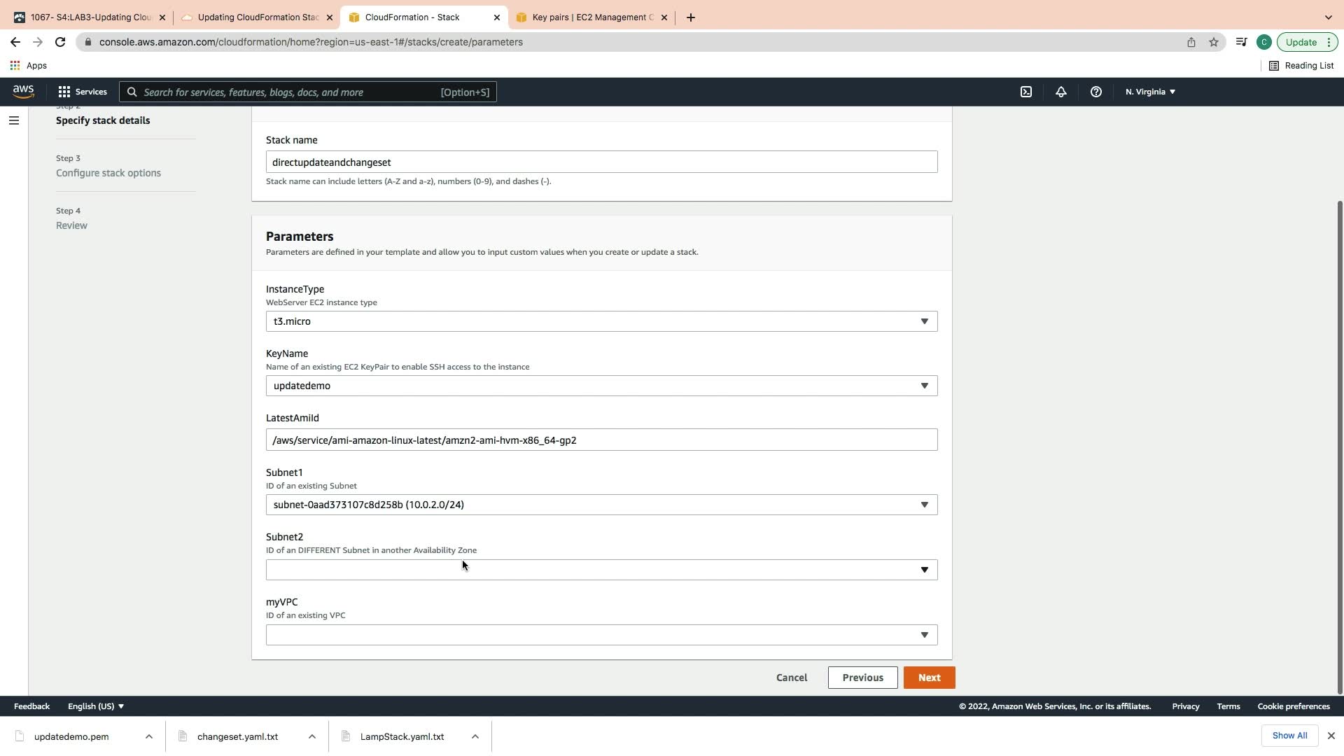
Task: Click the Previous button
Action: click(x=862, y=678)
